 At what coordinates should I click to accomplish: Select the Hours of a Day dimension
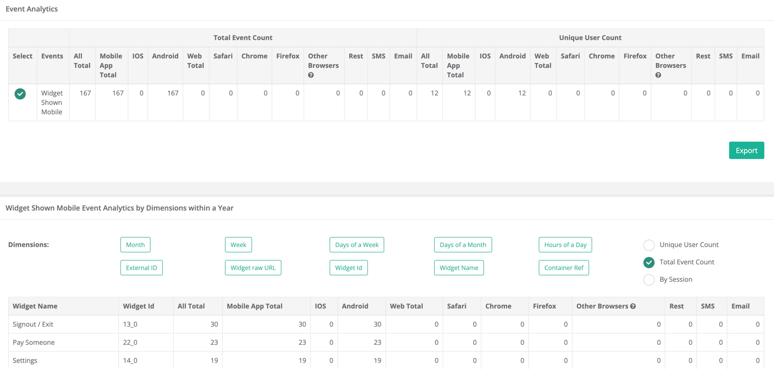tap(565, 244)
